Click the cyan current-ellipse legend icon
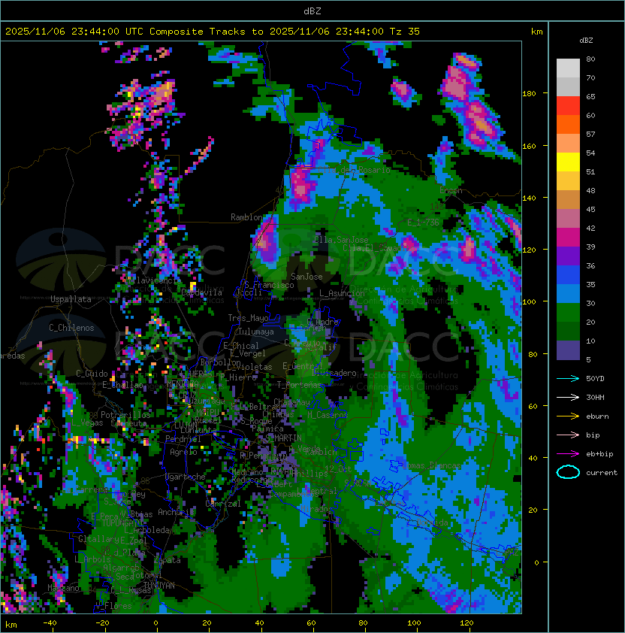625x633 pixels. (568, 472)
